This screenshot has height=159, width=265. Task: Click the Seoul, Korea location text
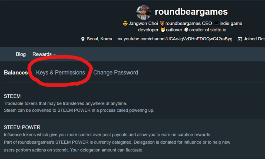100,39
